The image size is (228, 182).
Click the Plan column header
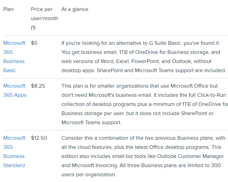click(x=9, y=9)
